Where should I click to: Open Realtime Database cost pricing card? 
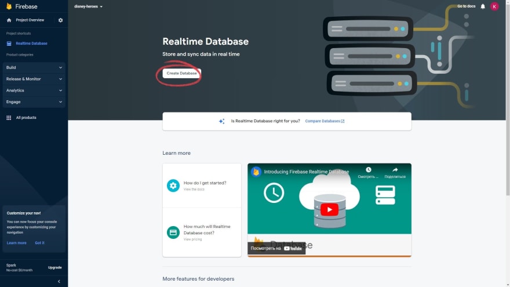tap(202, 232)
